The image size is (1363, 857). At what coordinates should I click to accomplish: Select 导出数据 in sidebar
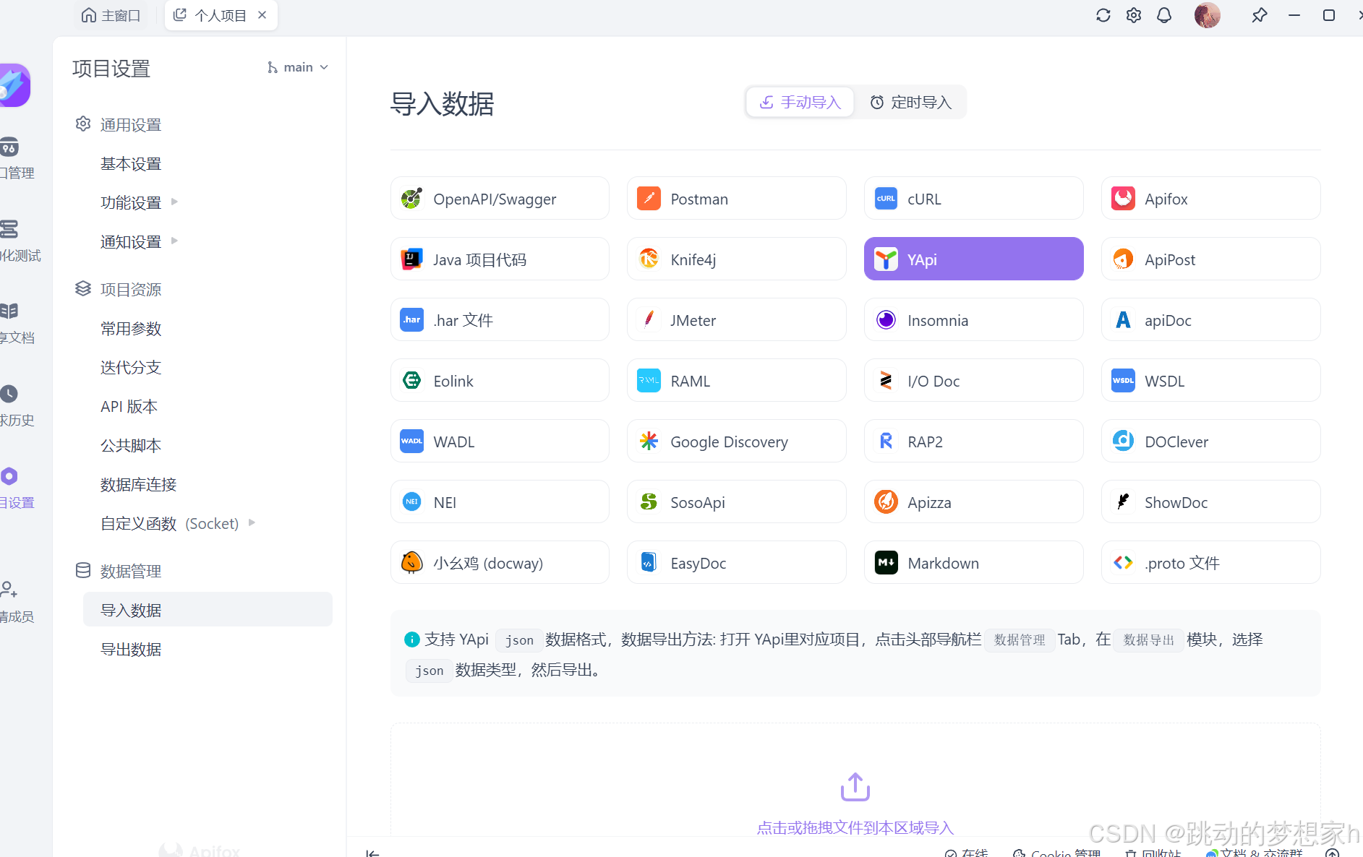pos(131,650)
